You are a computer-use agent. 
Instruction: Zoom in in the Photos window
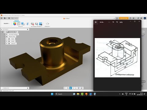point(117,22)
